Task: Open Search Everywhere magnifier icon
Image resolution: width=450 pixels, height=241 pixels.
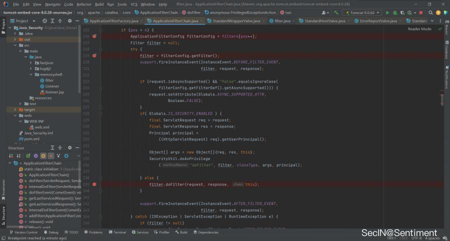Action: tap(431, 12)
